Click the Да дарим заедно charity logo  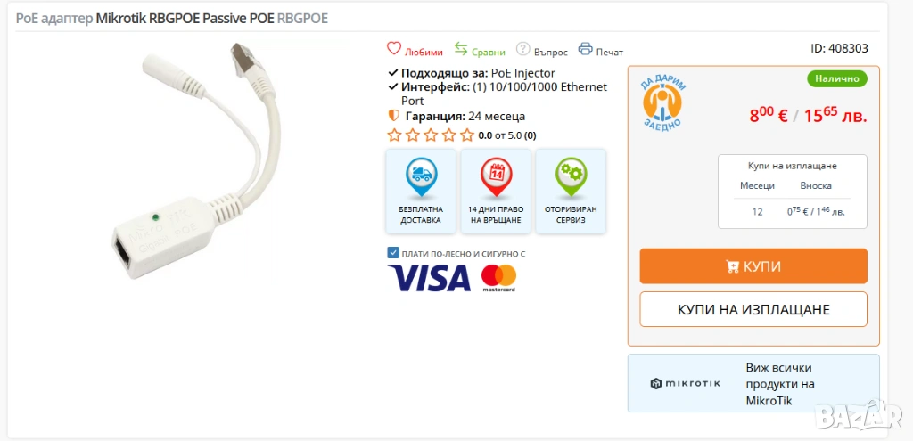[664, 103]
